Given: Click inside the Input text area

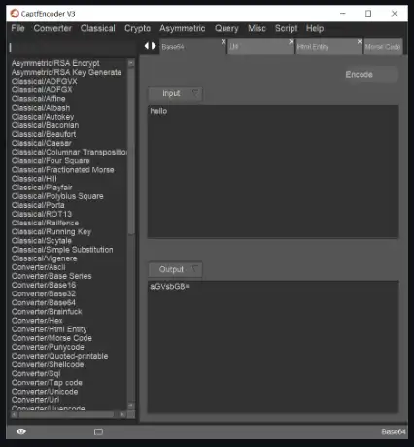Looking at the screenshot, I should point(273,171).
